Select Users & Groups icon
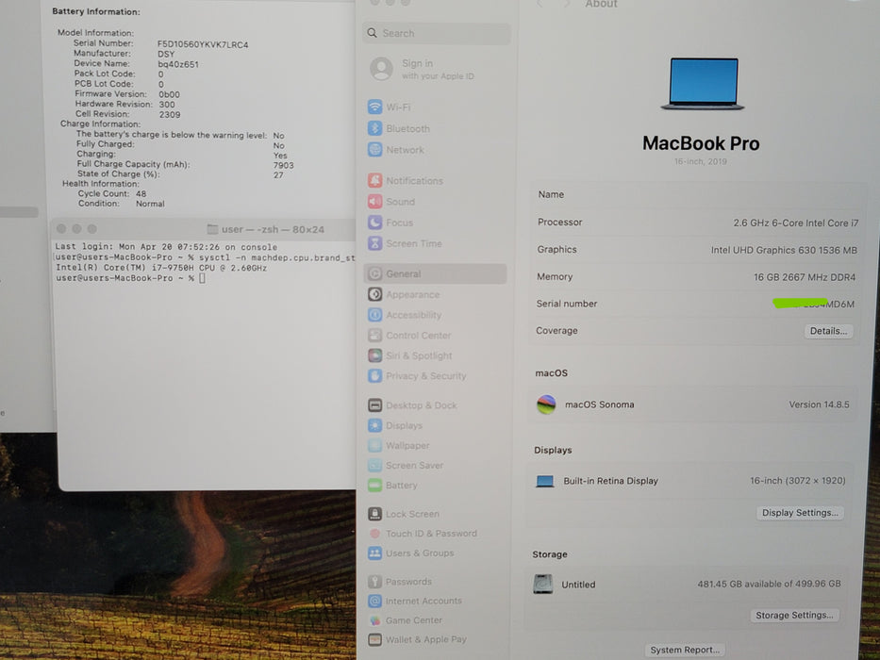The width and height of the screenshot is (880, 660). [x=374, y=553]
